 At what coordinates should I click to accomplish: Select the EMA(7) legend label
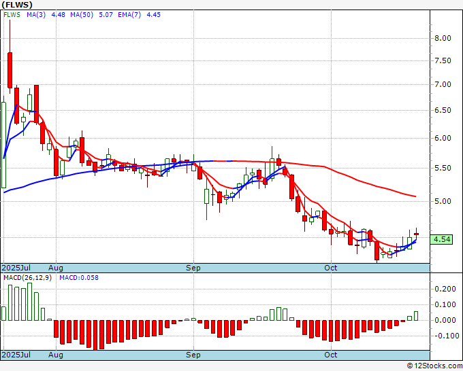pos(129,15)
